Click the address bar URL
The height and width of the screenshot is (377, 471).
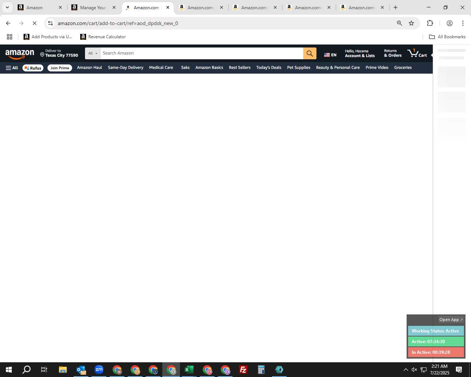pos(118,23)
